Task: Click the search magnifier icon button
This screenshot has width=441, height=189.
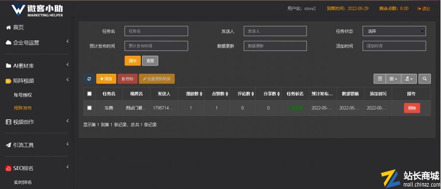Action: coord(424,79)
